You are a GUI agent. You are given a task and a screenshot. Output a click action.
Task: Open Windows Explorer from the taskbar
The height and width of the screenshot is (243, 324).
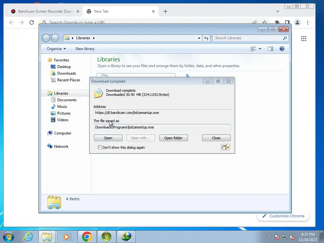(47, 237)
